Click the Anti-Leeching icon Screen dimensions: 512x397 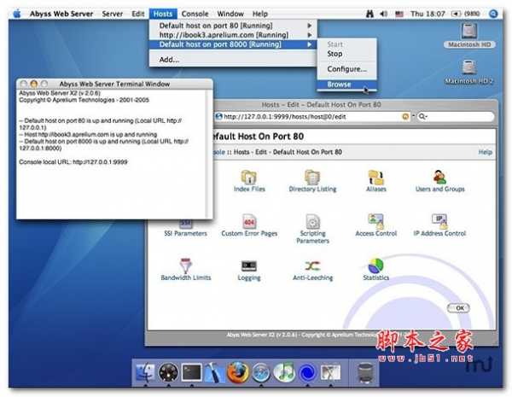(x=312, y=266)
